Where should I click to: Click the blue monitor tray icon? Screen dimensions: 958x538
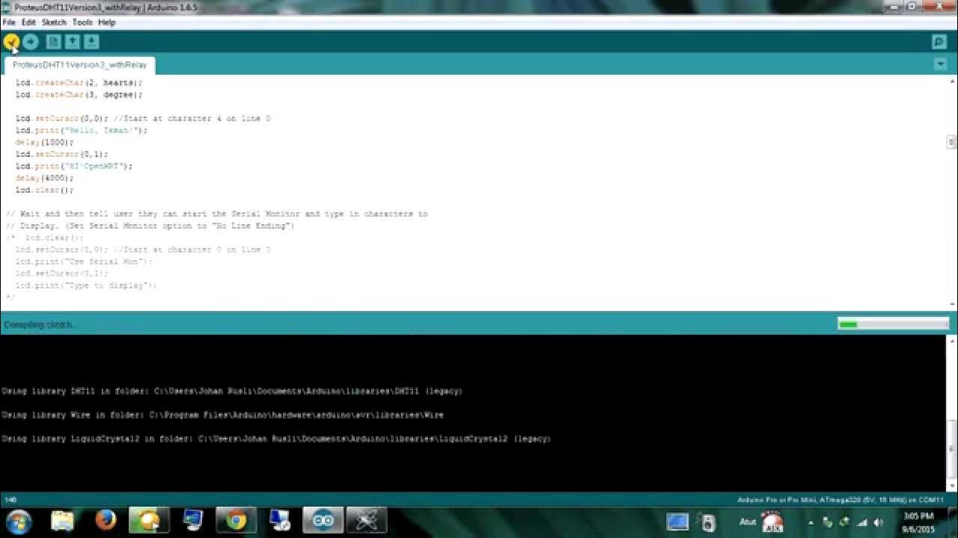(x=677, y=522)
